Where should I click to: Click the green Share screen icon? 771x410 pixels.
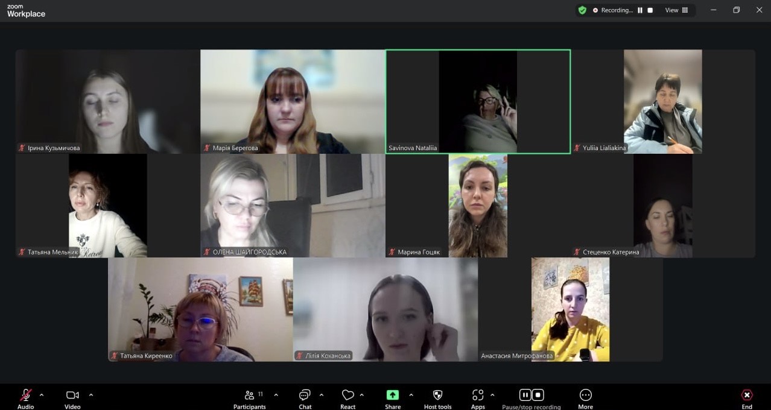click(393, 395)
